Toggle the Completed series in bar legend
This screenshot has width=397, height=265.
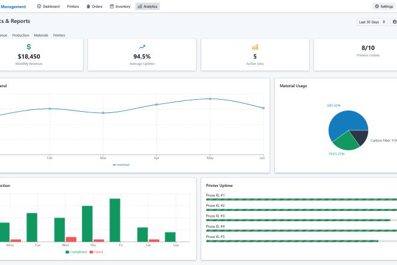[x=76, y=252]
